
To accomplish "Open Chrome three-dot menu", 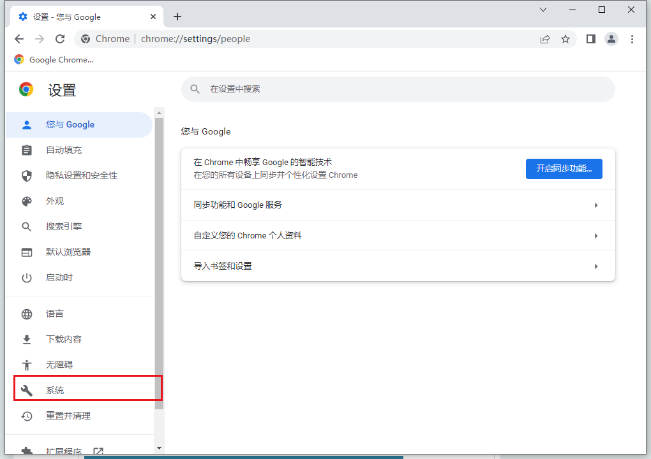I will 632,39.
